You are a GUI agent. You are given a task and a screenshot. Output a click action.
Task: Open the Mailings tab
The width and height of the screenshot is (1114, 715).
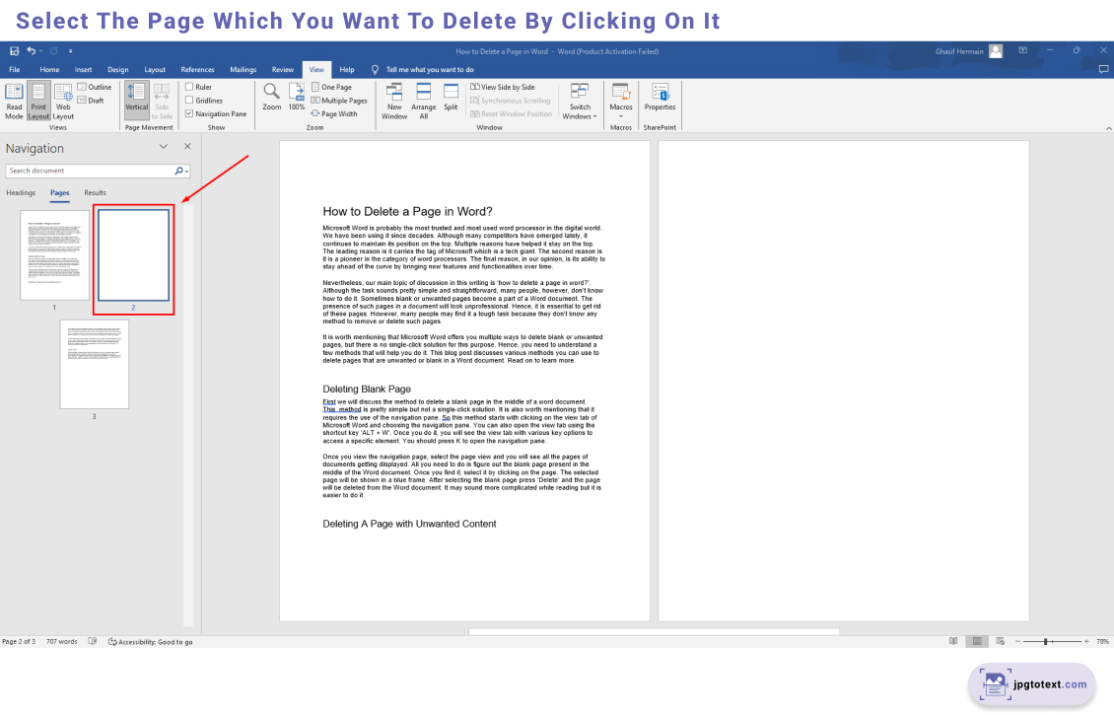[x=243, y=70]
